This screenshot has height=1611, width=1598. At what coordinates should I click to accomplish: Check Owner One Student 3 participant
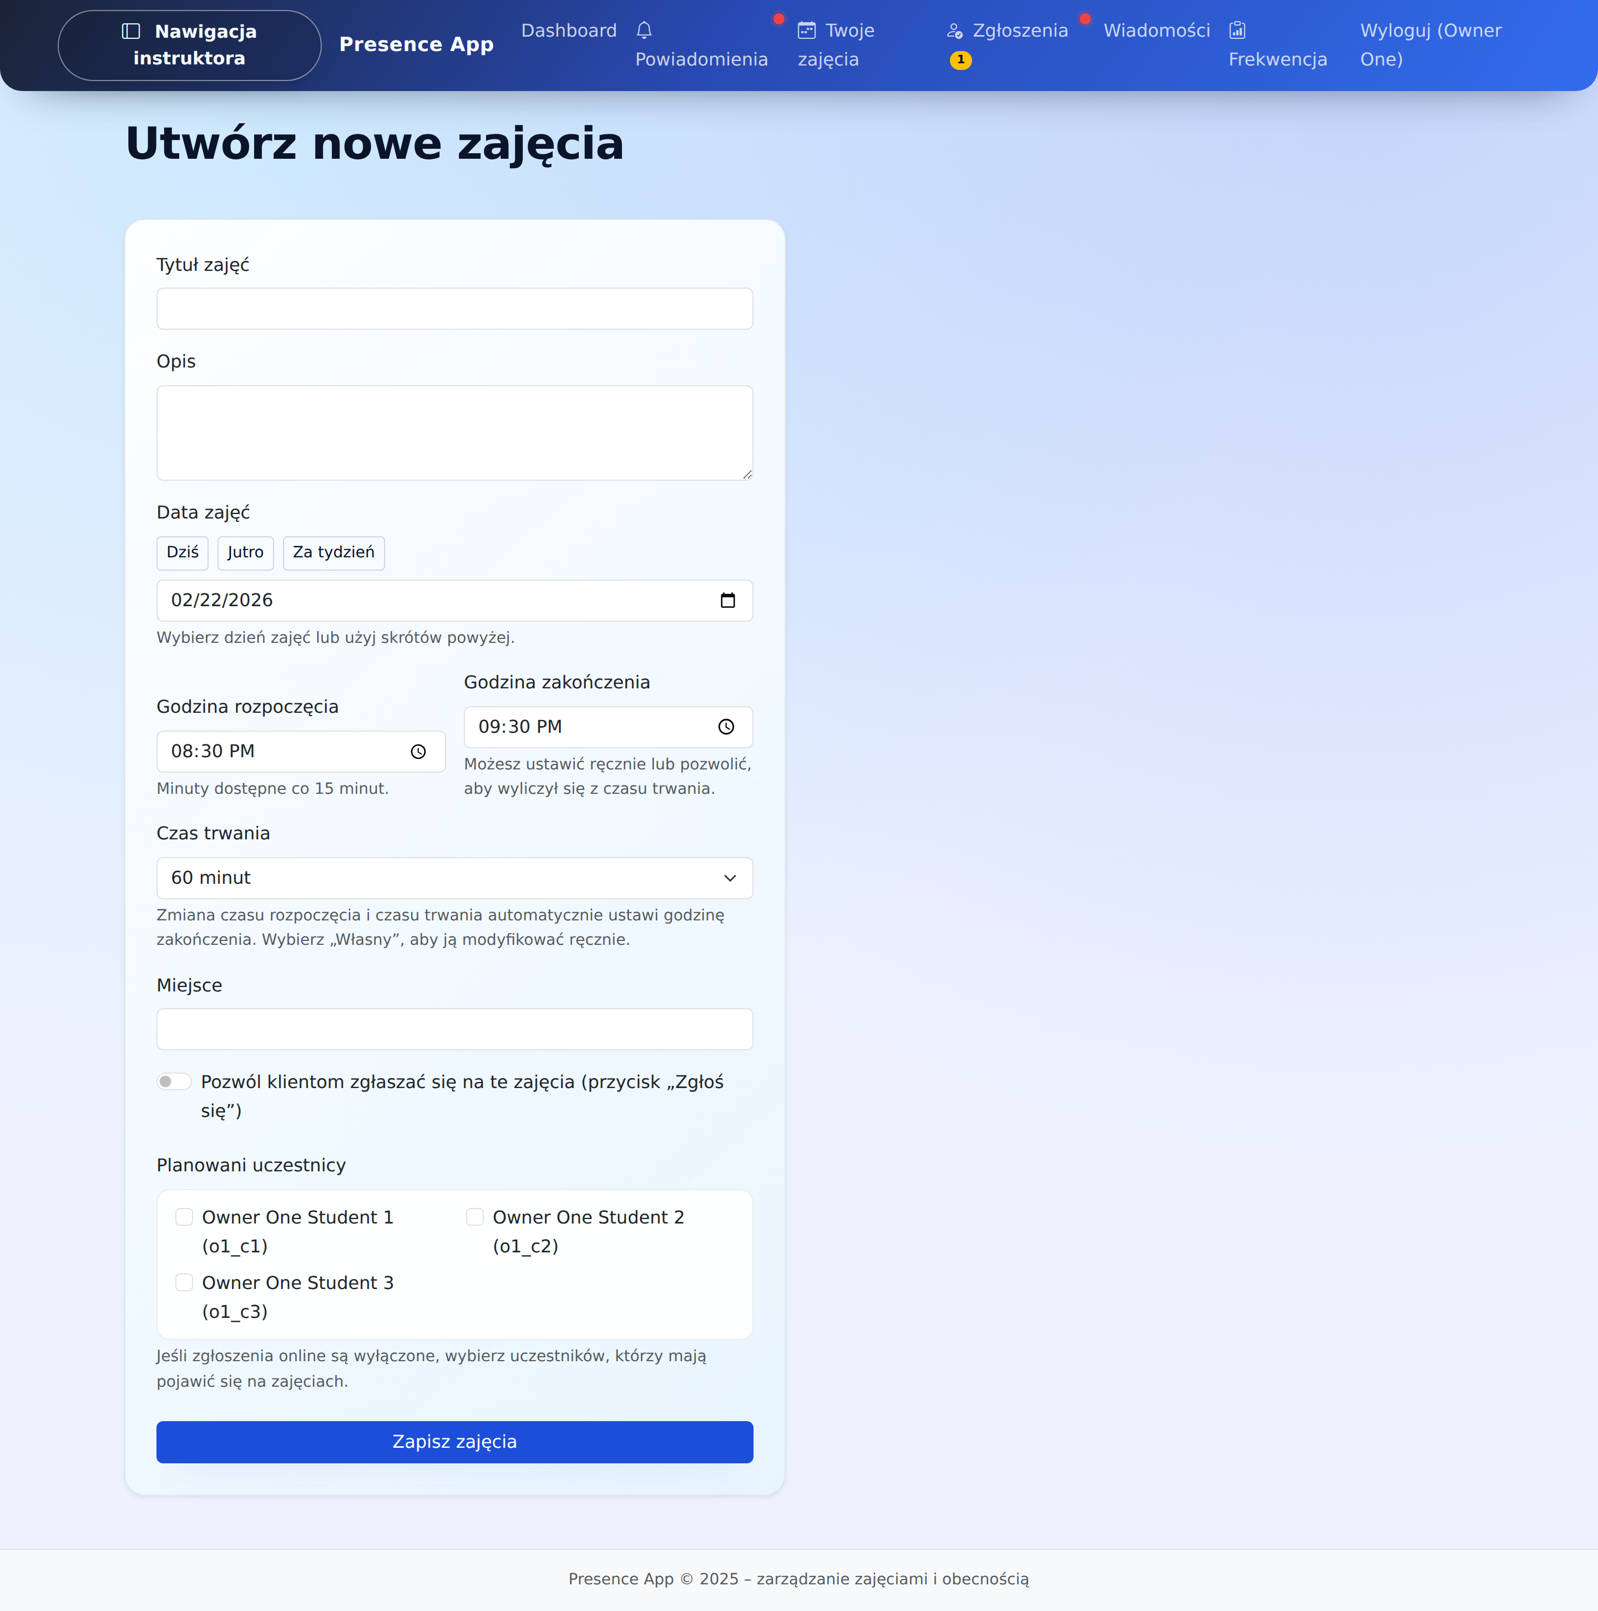pos(184,1282)
